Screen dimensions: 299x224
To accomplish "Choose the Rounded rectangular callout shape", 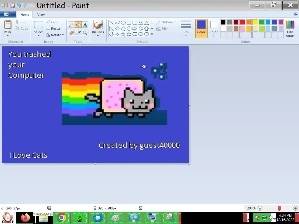I will tap(135, 34).
